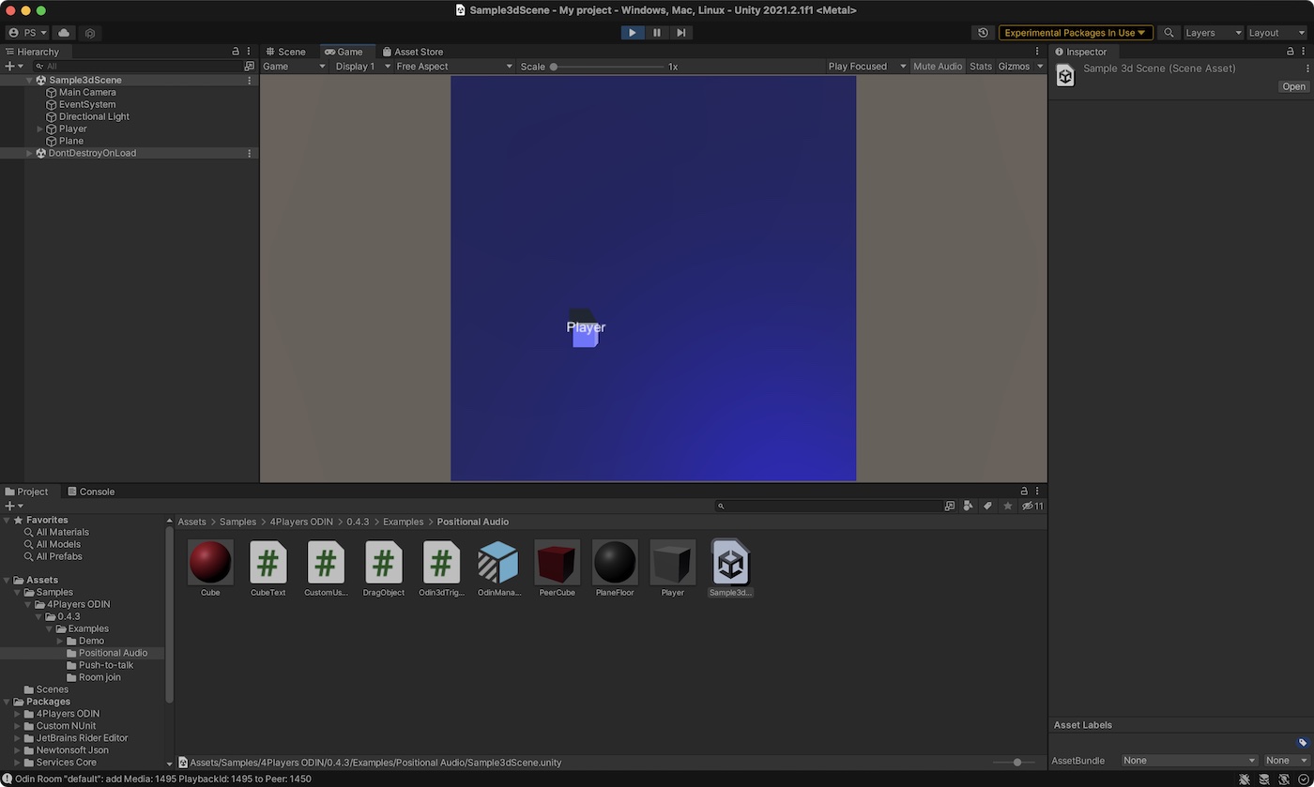This screenshot has width=1314, height=787.
Task: Click the Game view Scale slider
Action: click(x=606, y=67)
